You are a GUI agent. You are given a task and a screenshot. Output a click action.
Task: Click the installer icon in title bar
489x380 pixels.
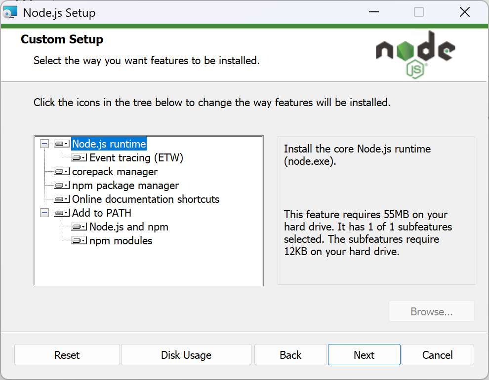click(10, 13)
